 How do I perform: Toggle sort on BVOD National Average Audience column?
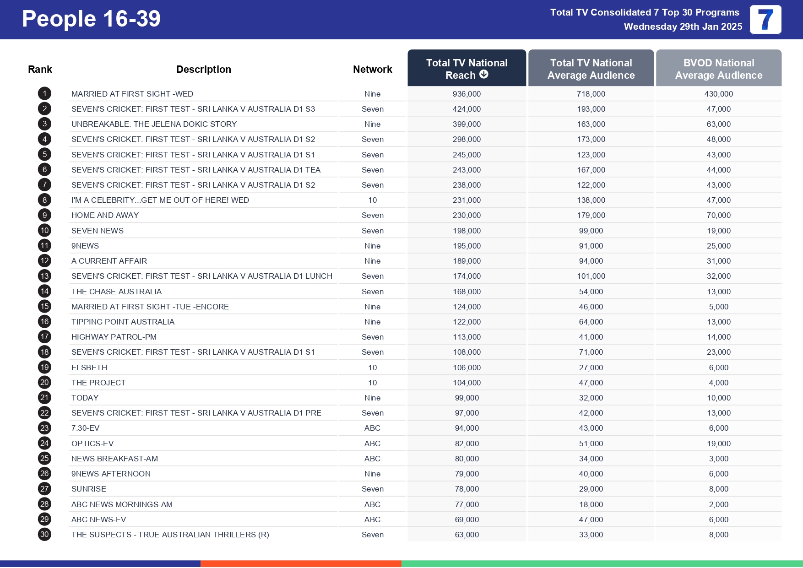719,68
